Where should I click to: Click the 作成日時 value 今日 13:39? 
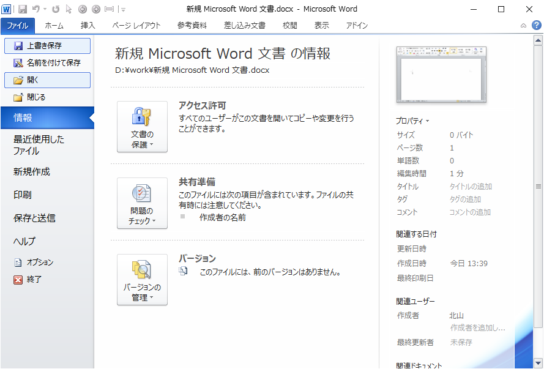469,264
